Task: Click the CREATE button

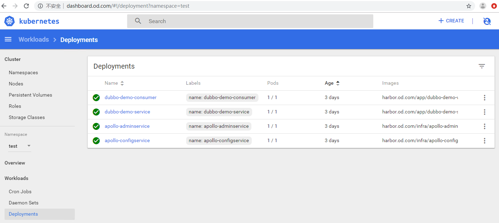Action: tap(451, 21)
